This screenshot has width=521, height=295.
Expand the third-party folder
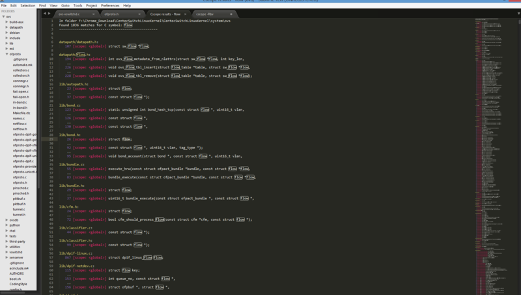tap(7, 242)
